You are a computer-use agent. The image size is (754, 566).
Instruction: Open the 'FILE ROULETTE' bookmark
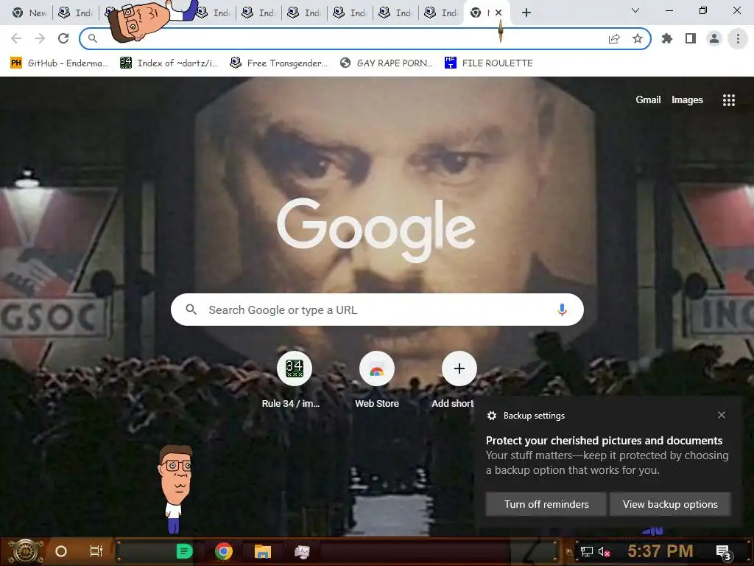pos(489,63)
